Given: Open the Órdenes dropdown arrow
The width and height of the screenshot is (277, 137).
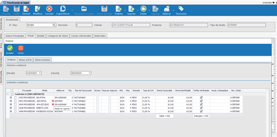Looking at the screenshot, I should (125, 10).
